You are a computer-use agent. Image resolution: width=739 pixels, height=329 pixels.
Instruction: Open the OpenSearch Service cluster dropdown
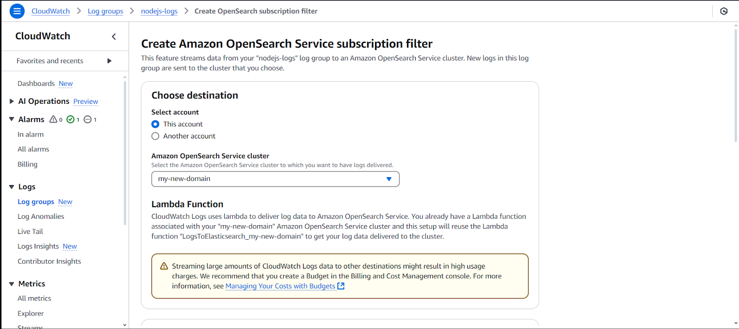[x=275, y=179]
